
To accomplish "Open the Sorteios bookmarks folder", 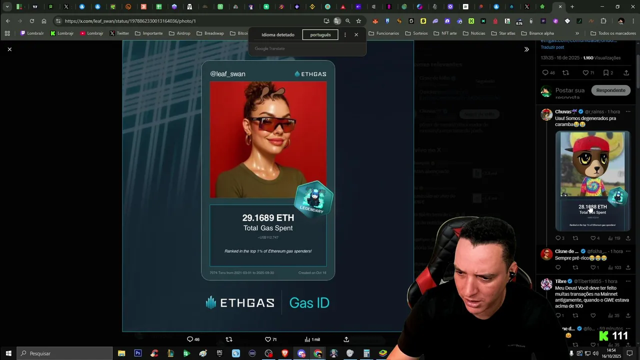I will (x=416, y=33).
